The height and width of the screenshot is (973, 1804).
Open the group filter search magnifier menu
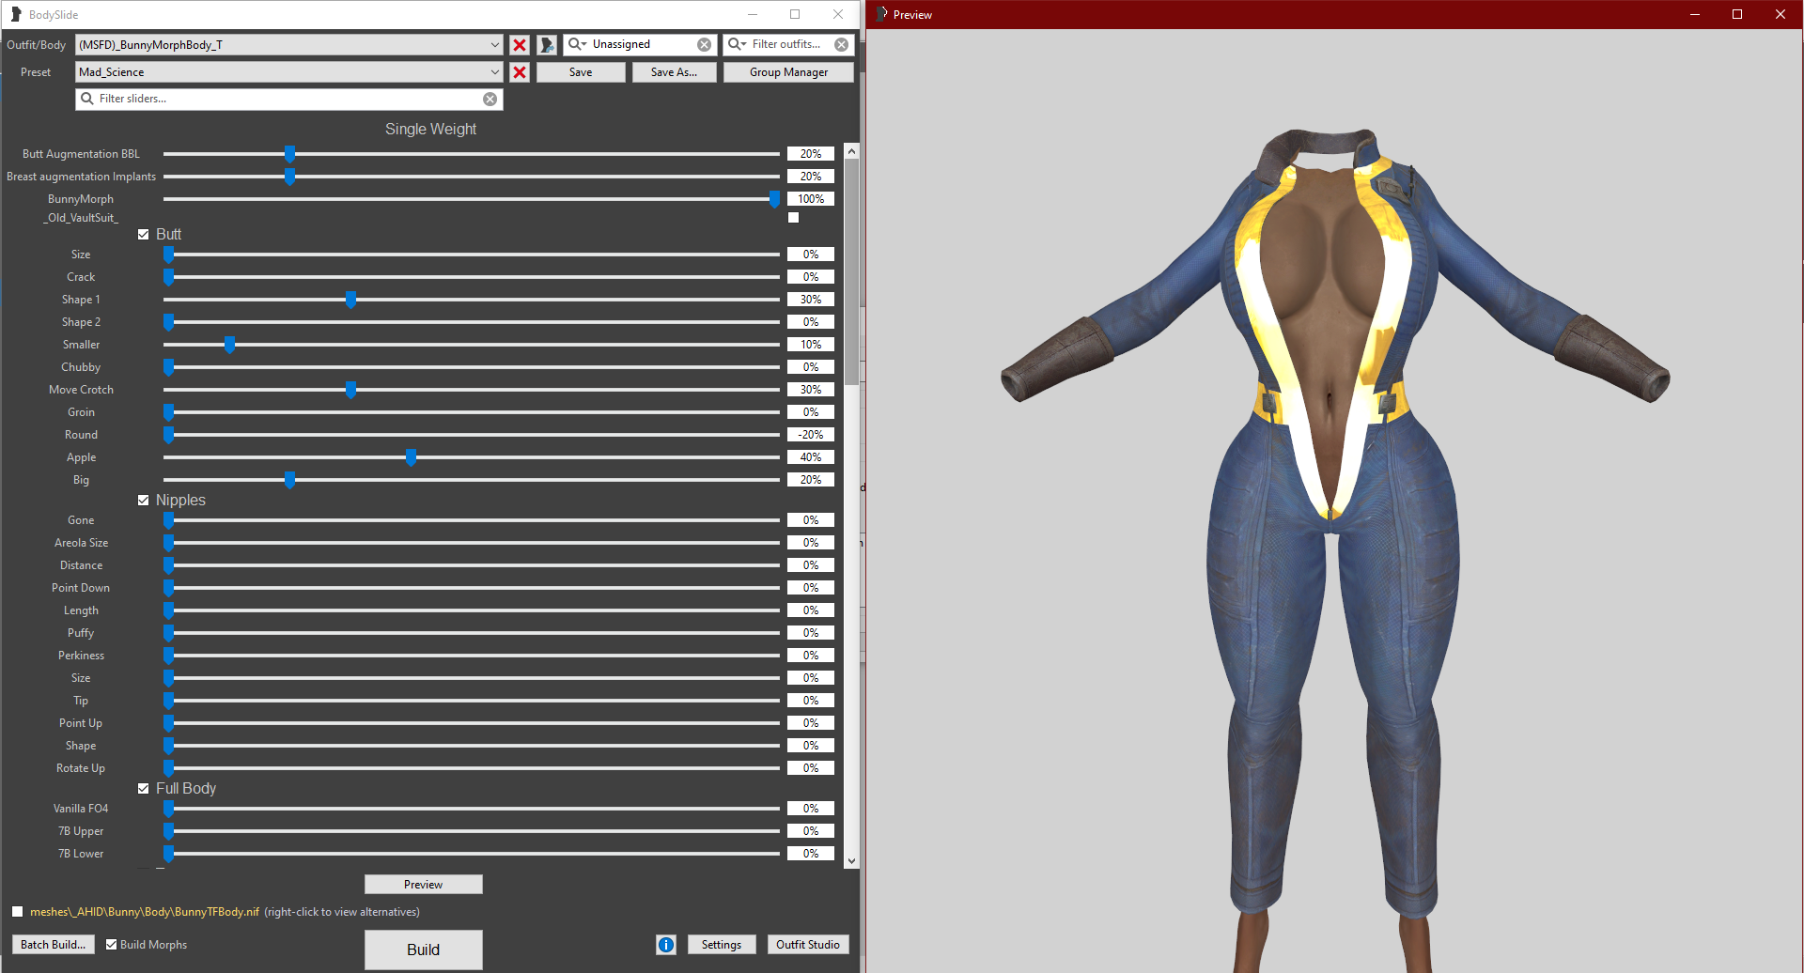[x=577, y=44]
